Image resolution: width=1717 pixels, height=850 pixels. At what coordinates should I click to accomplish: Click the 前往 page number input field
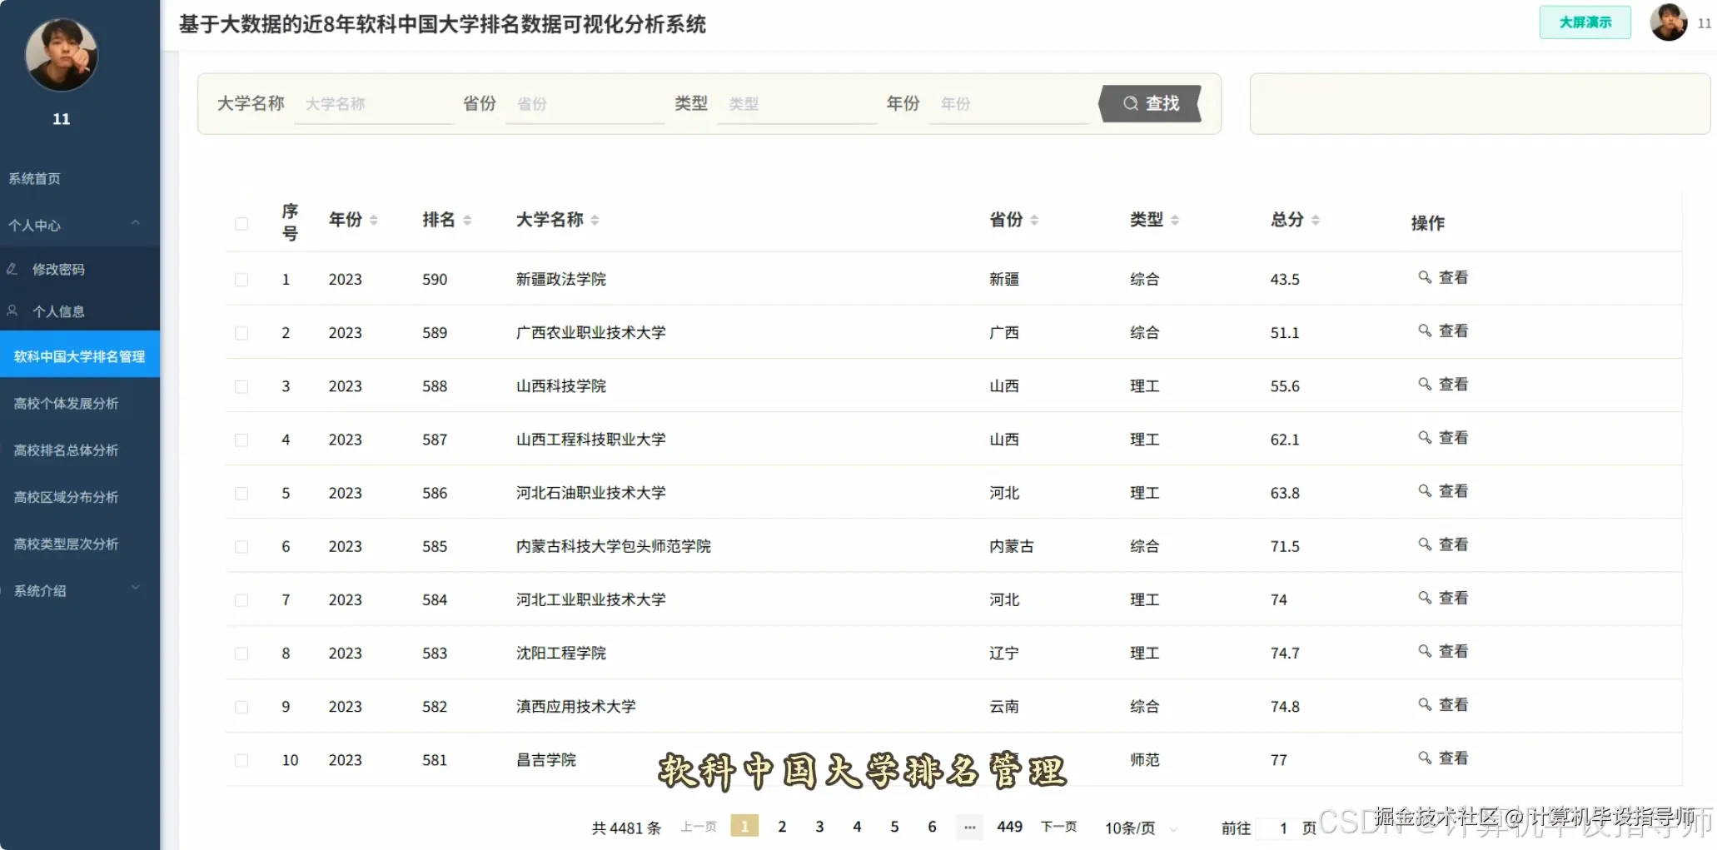pyautogui.click(x=1285, y=827)
